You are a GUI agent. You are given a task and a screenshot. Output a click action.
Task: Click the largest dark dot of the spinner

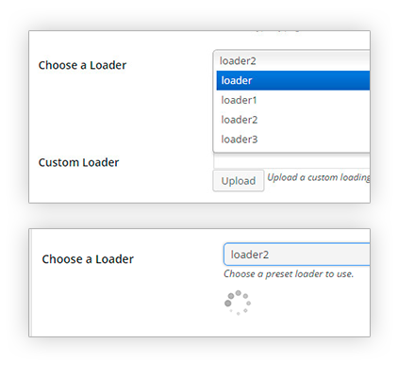click(228, 303)
